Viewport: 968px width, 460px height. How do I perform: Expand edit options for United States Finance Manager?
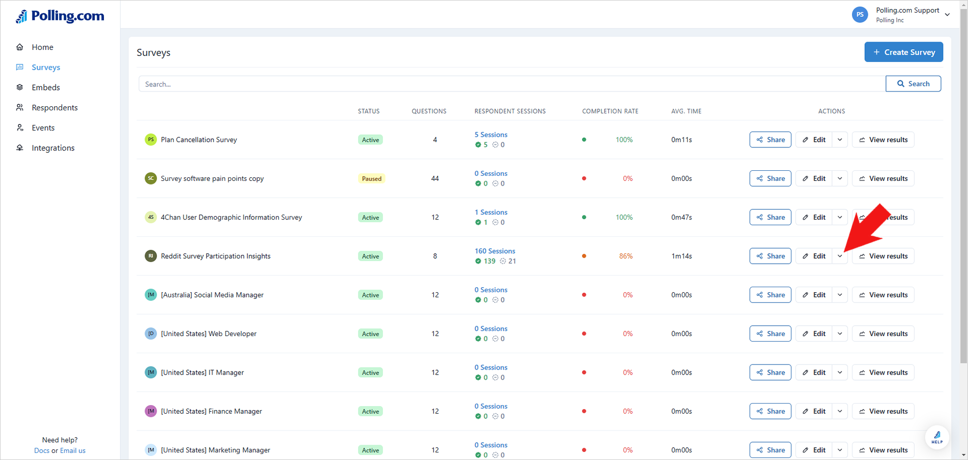840,411
